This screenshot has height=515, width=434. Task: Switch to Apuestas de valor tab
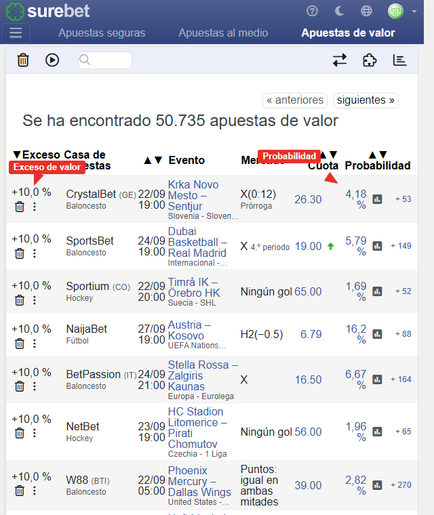point(348,33)
